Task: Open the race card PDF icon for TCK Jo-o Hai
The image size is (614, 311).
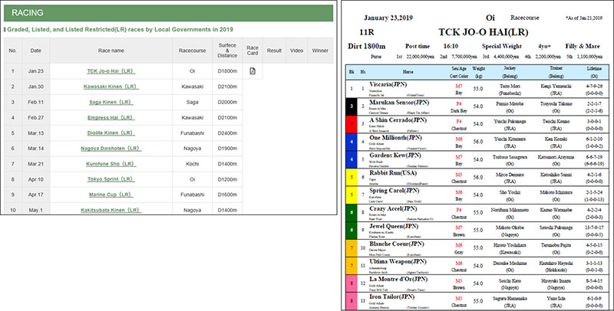Action: click(x=253, y=71)
